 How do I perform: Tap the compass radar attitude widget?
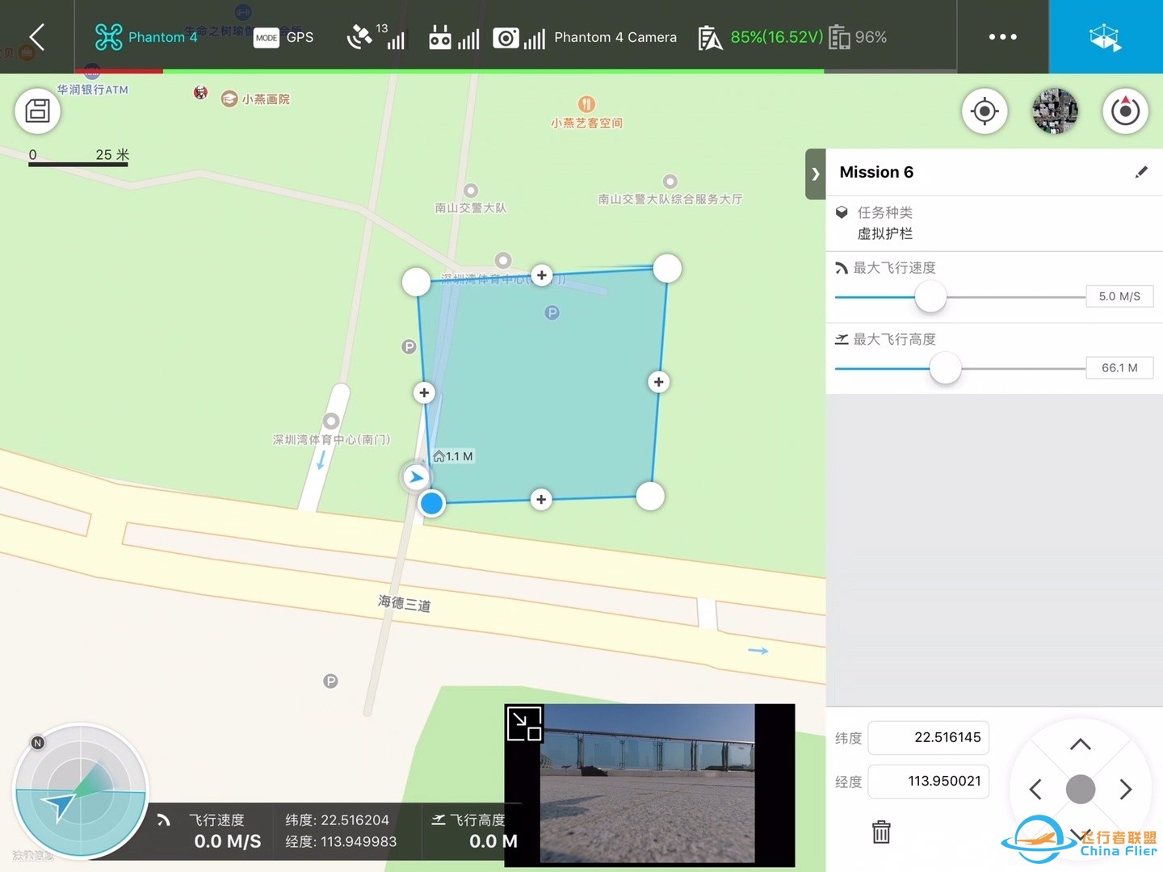point(81,791)
